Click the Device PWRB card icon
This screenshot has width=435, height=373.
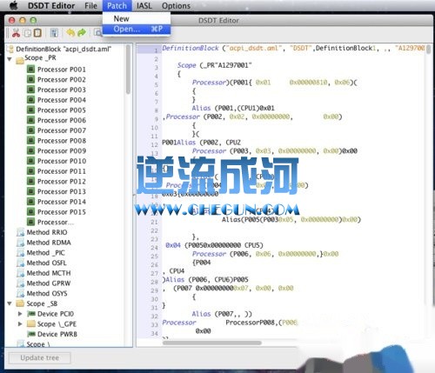[x=30, y=334]
